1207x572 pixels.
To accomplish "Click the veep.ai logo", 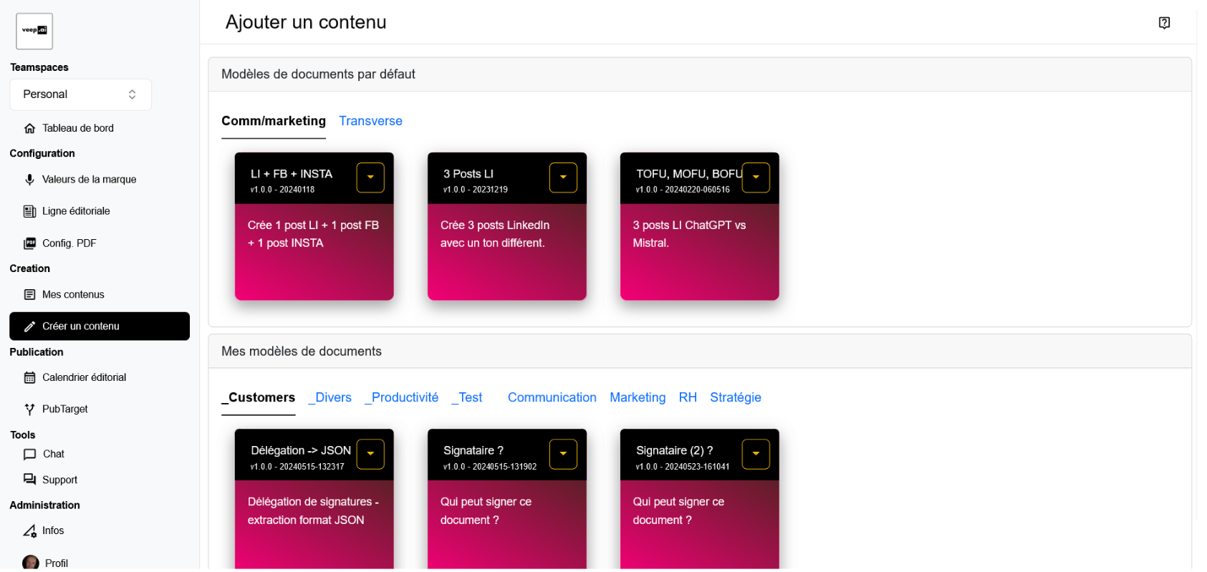I will coord(34,31).
